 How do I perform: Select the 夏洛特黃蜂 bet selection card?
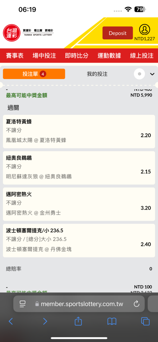[79, 132]
